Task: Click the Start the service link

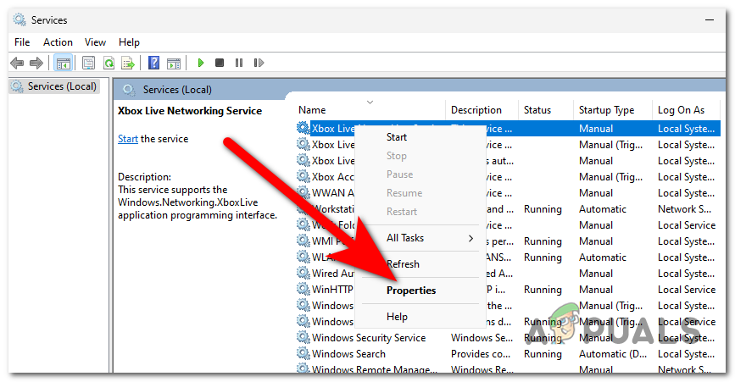Action: (x=127, y=139)
